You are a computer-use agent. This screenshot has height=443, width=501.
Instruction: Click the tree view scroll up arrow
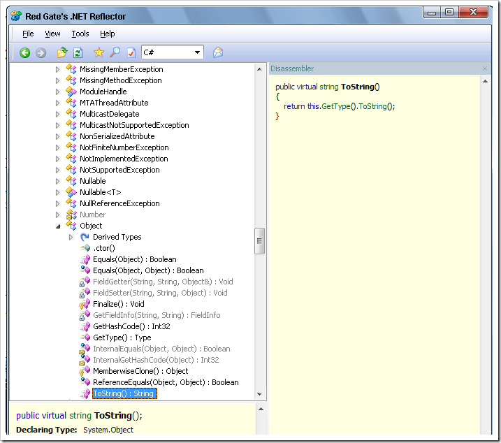259,69
